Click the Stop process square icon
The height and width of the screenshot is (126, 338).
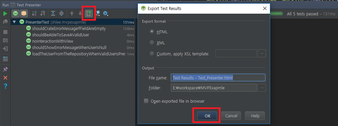click(x=5, y=32)
